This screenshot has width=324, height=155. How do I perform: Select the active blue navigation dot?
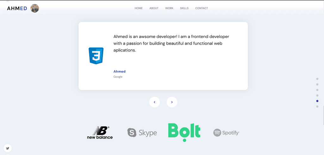point(317,101)
